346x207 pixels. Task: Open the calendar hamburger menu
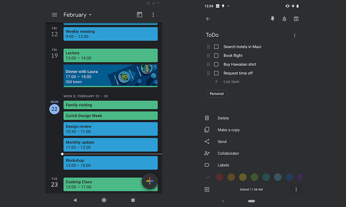[x=54, y=15]
